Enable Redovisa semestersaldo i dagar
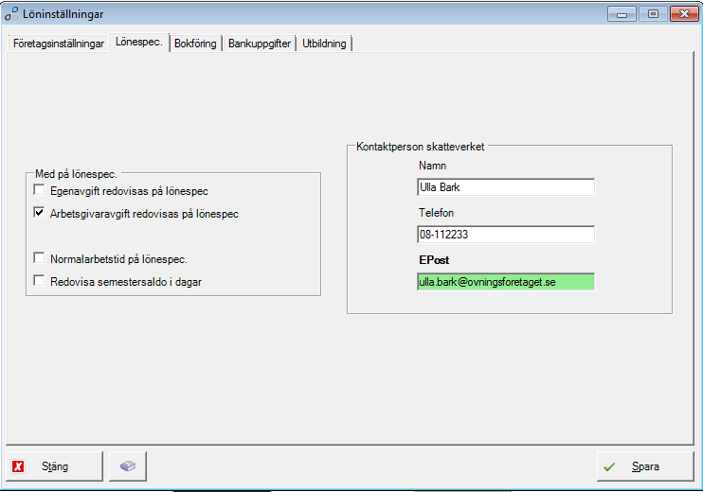 (x=40, y=281)
